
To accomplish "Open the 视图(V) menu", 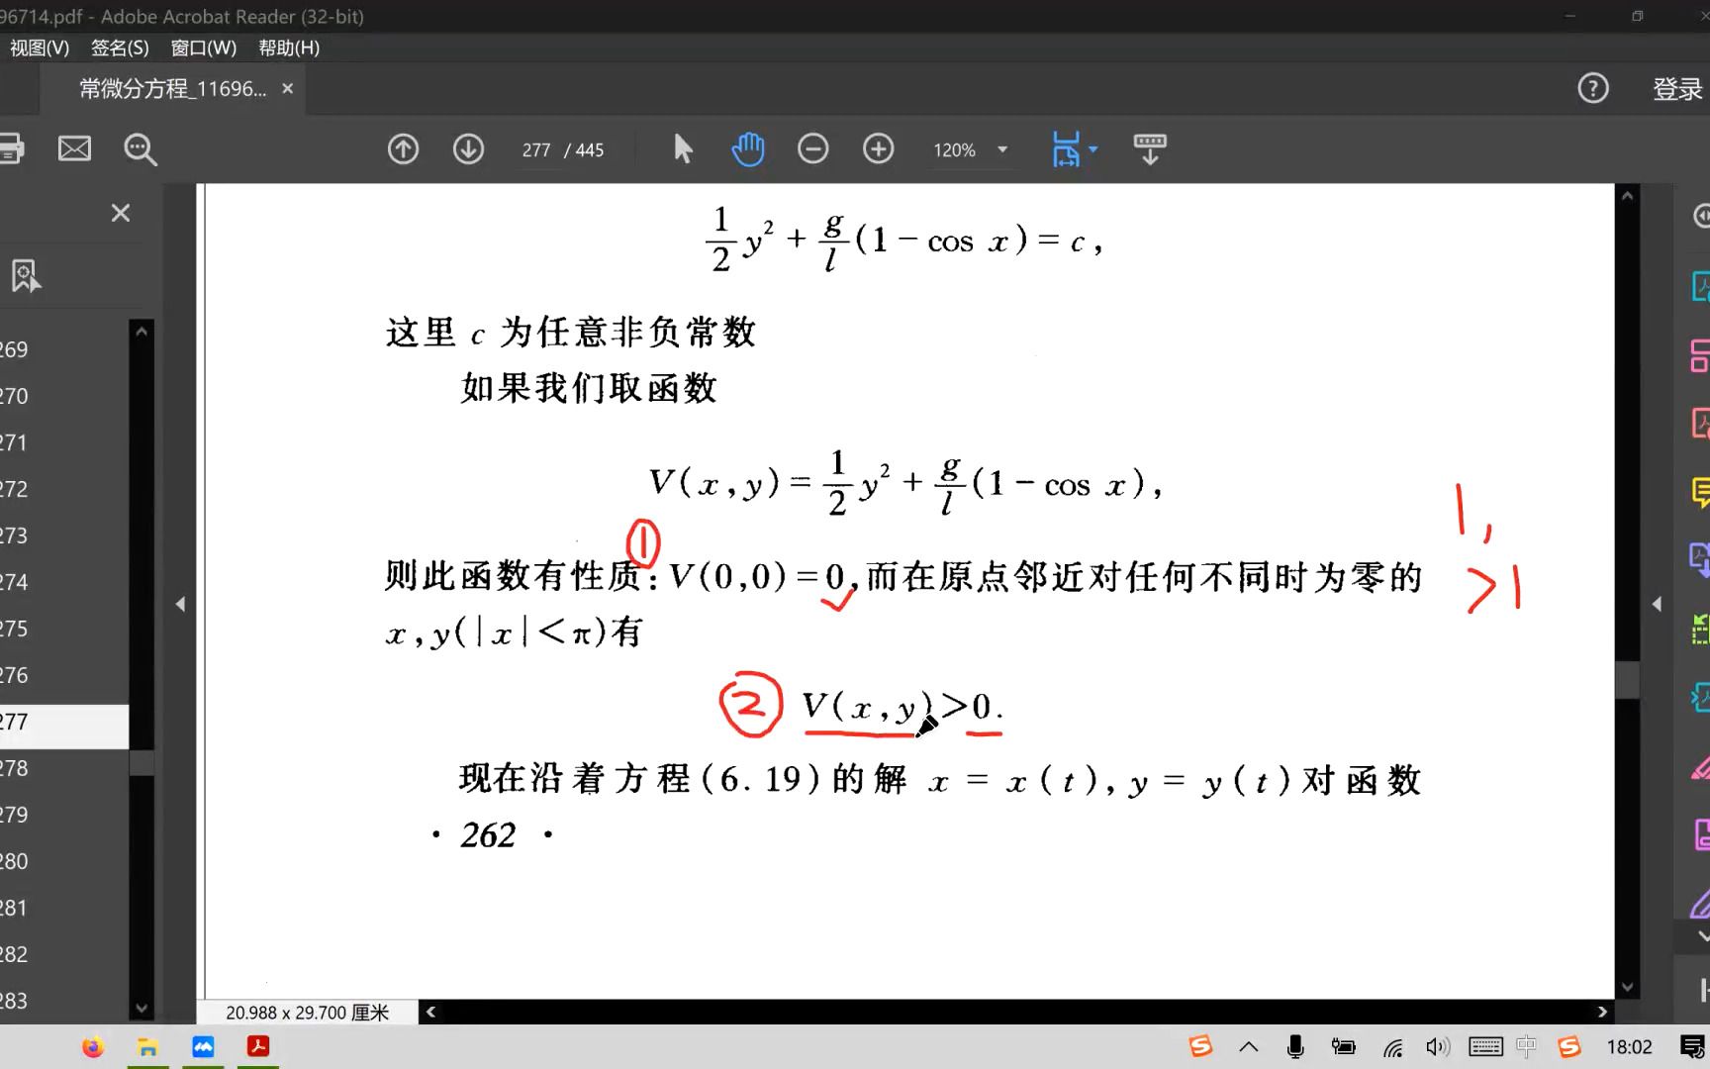I will point(40,48).
